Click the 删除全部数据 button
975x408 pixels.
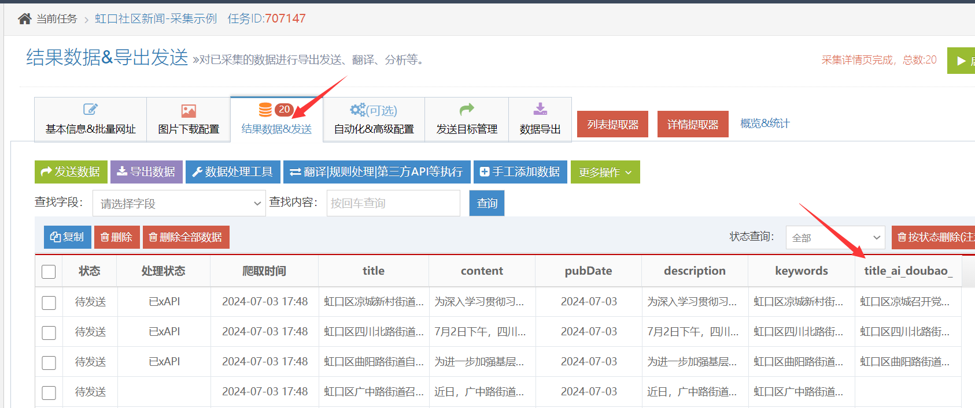coord(186,237)
